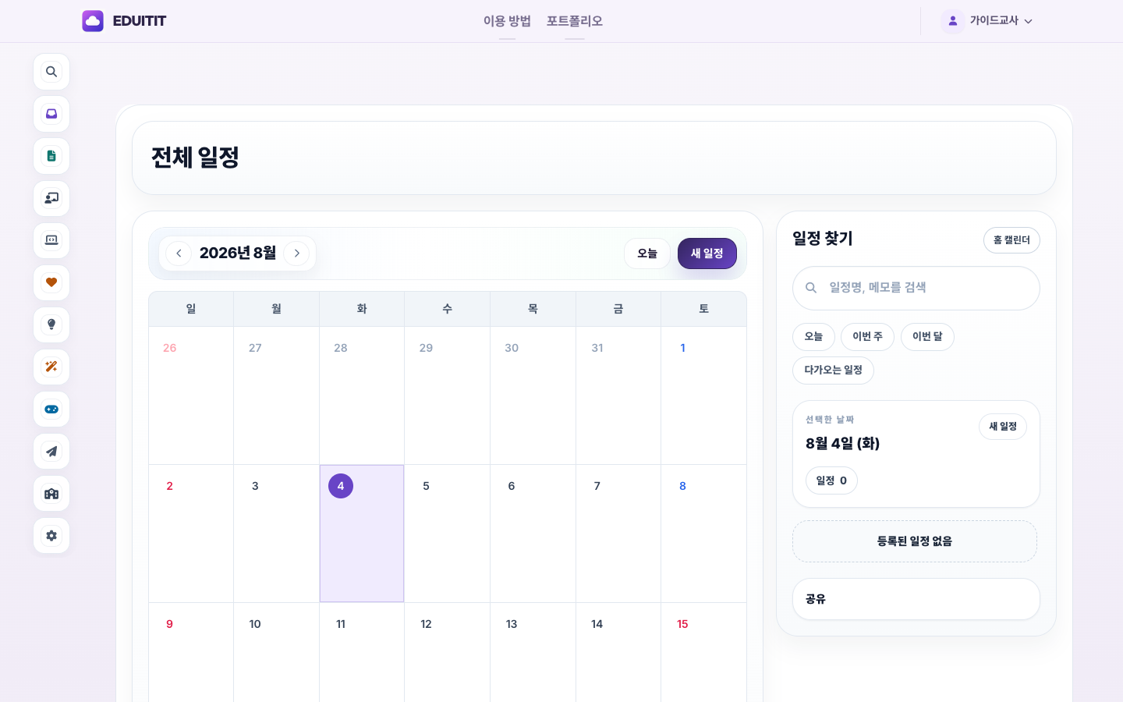Click the EDUITIT cloud logo icon
Screen dimensions: 1123x702
[93, 21]
